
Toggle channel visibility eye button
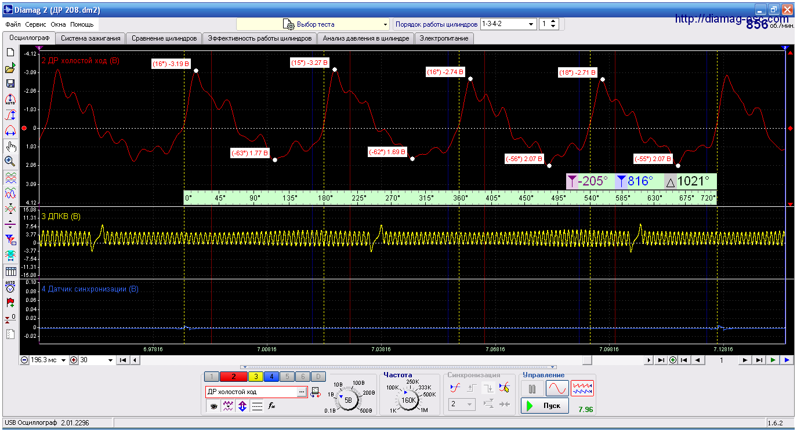point(213,406)
